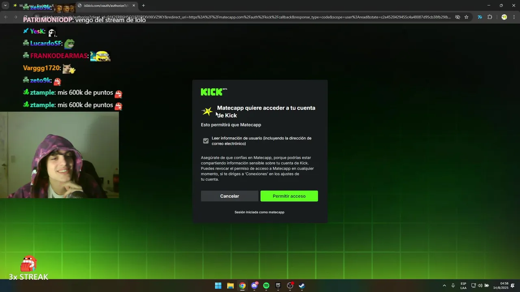Click the volume speaker icon in tray
The width and height of the screenshot is (520, 292).
pos(480,286)
